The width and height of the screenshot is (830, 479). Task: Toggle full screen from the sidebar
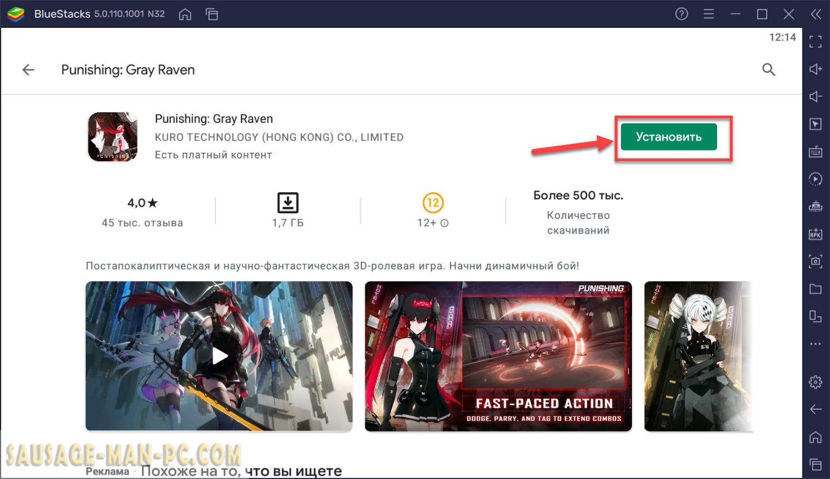point(816,41)
